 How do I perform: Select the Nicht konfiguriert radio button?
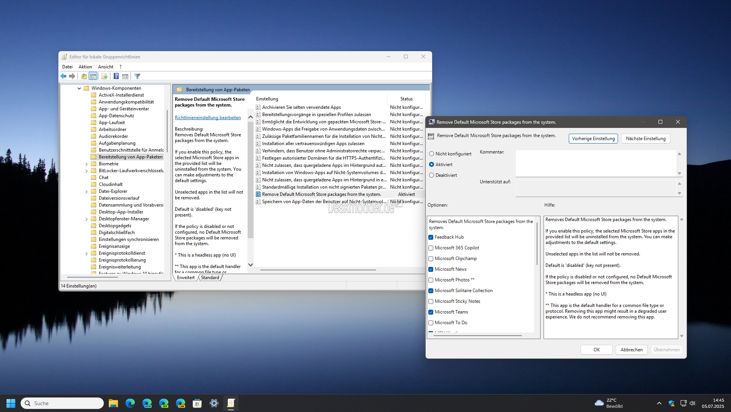click(432, 154)
